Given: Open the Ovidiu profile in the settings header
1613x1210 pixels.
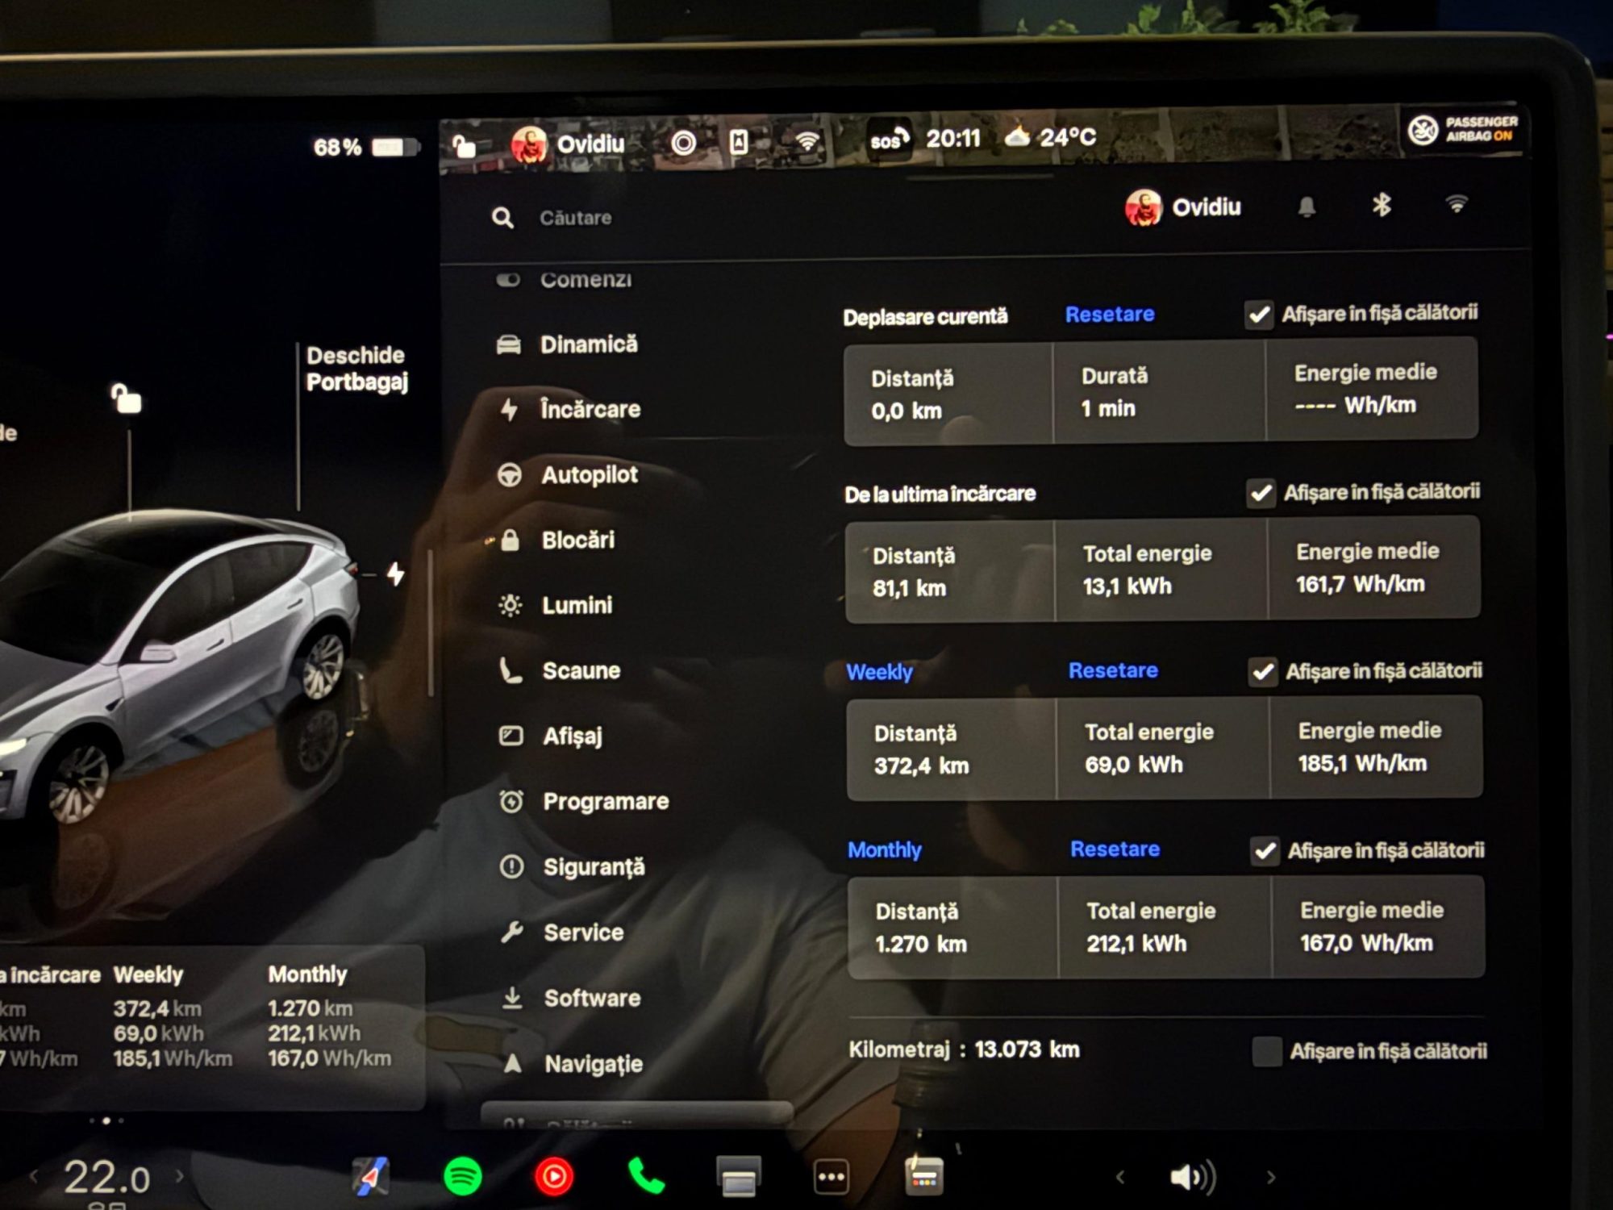Looking at the screenshot, I should (1182, 207).
